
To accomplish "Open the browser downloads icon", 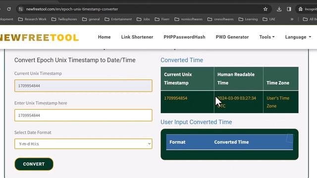I will click(x=279, y=9).
